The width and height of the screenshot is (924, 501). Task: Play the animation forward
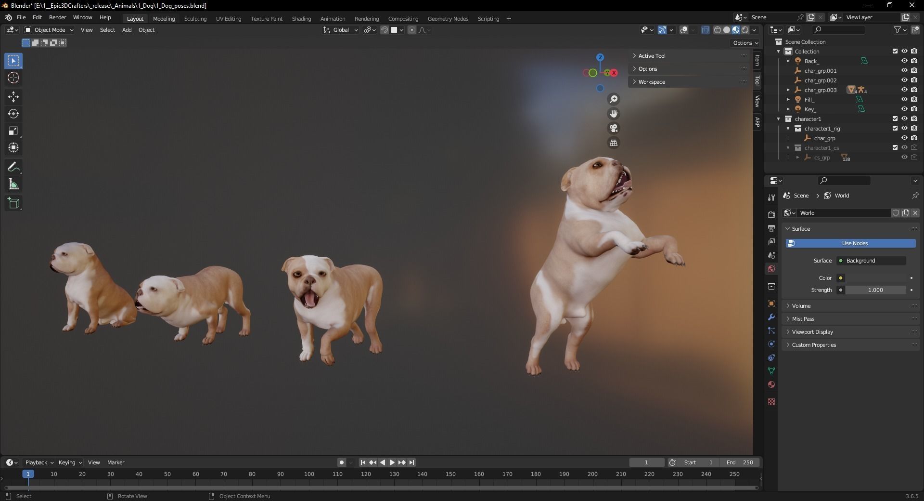(x=392, y=462)
